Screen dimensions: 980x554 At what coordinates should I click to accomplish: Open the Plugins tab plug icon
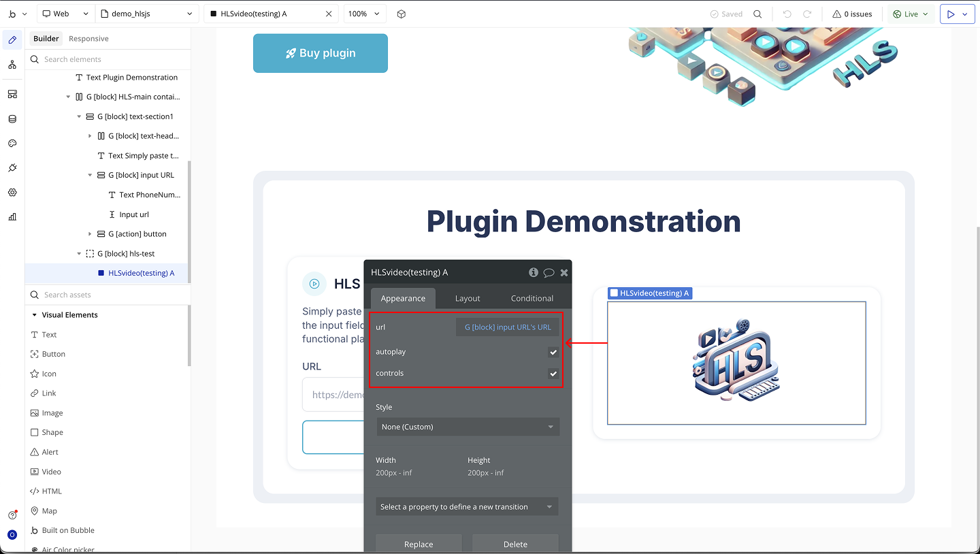(x=12, y=168)
